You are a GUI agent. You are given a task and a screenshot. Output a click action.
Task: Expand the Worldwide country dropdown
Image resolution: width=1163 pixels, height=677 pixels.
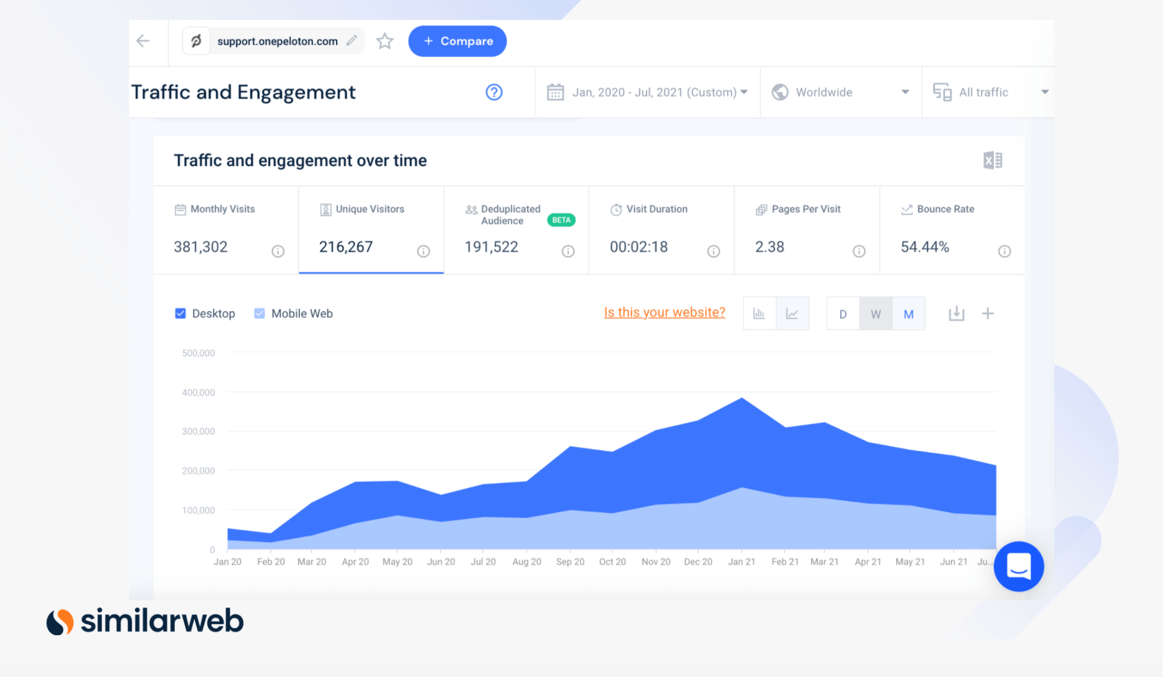click(841, 92)
